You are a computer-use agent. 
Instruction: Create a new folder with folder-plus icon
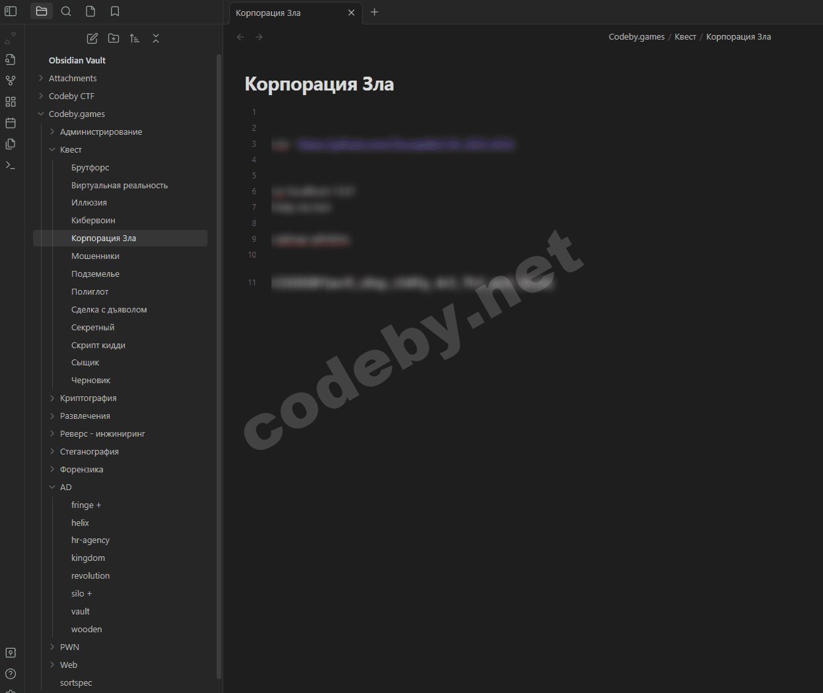[114, 38]
